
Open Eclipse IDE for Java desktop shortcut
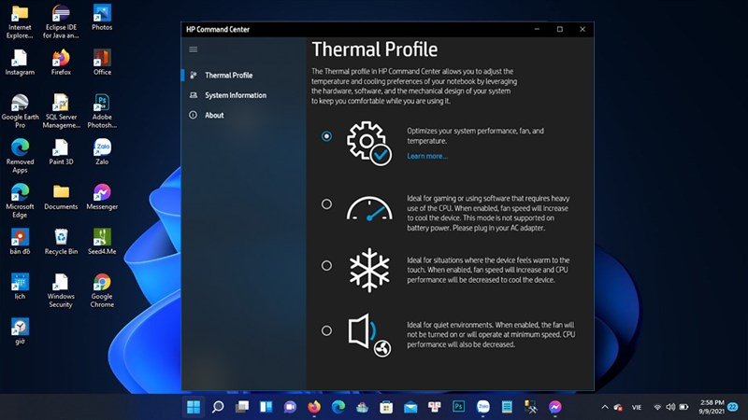click(x=61, y=21)
